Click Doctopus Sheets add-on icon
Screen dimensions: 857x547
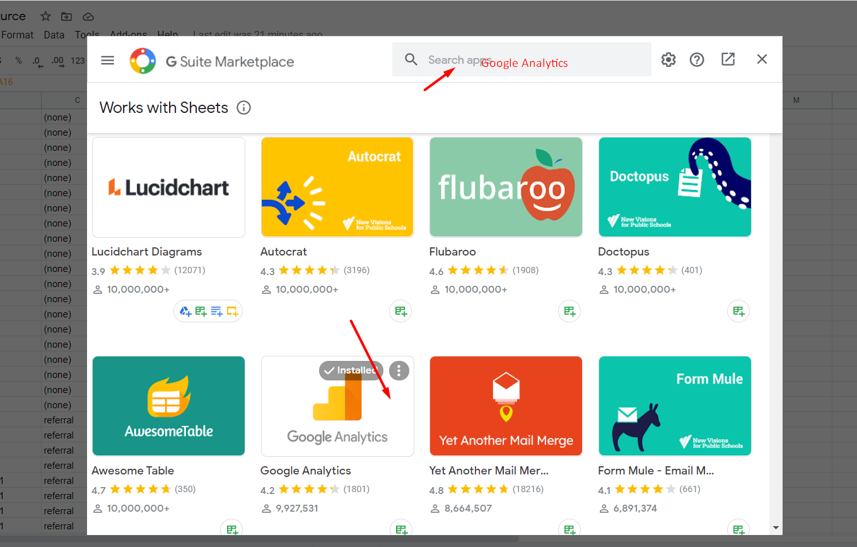(x=738, y=311)
